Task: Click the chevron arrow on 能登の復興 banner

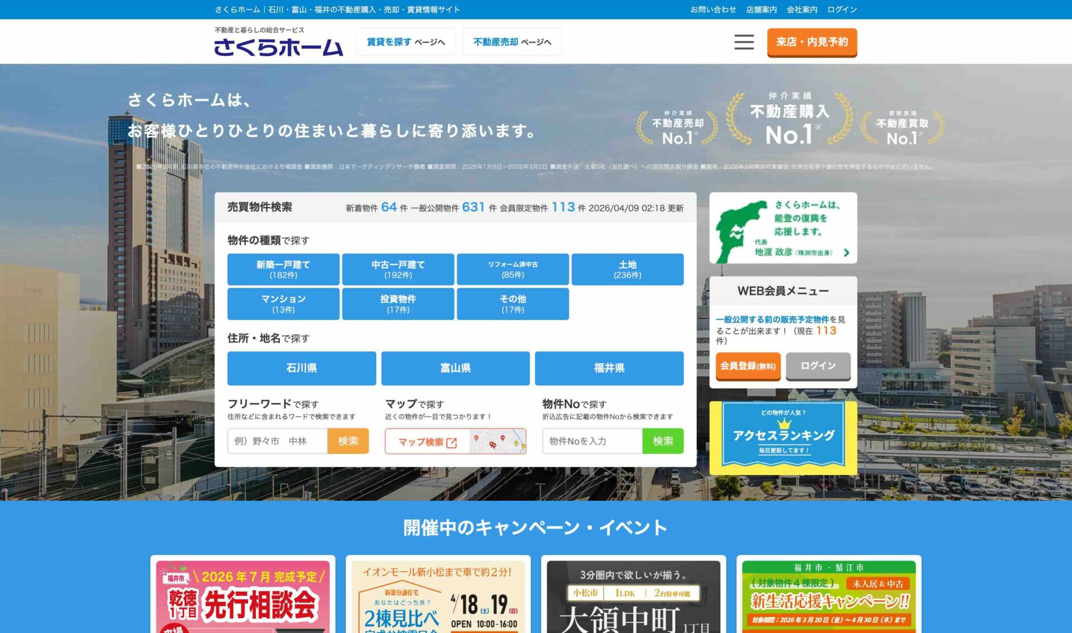Action: coord(846,253)
